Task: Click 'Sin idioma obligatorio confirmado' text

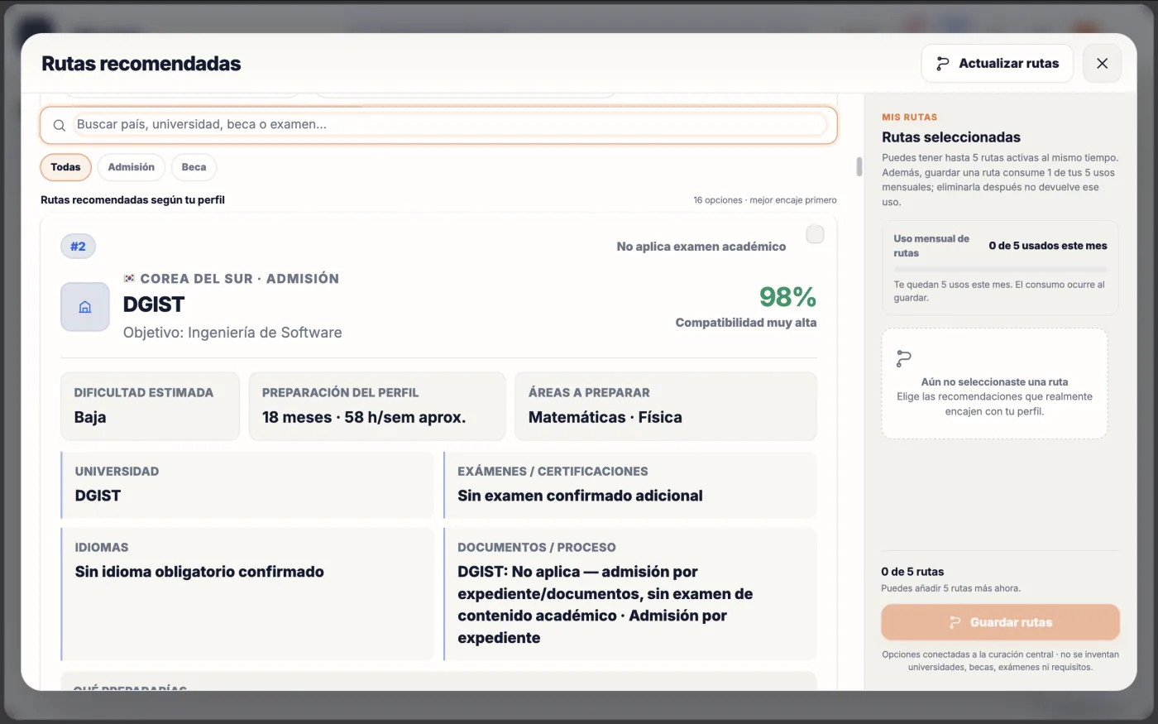Action: click(x=199, y=572)
